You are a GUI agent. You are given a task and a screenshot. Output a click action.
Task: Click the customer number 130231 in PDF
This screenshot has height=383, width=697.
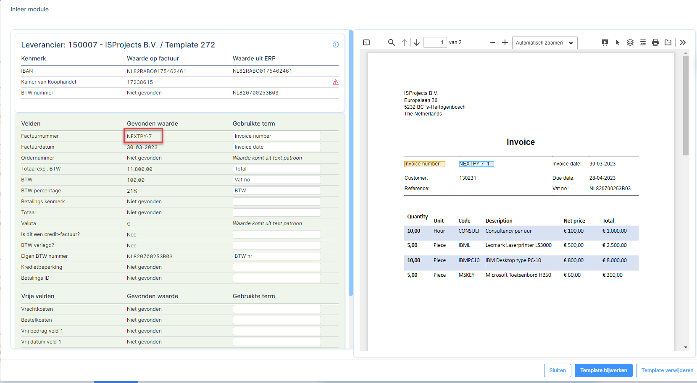[x=468, y=178]
